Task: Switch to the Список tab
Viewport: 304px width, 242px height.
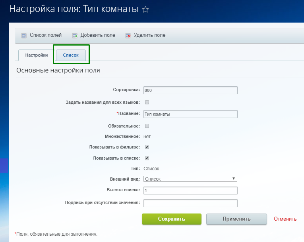Action: 71,55
